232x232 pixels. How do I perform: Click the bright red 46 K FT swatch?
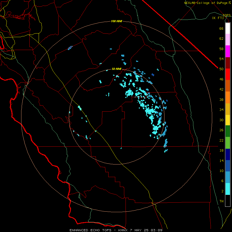pyautogui.click(x=228, y=74)
